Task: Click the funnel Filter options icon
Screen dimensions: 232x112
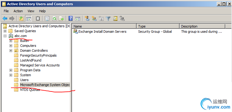Action: (x=108, y=19)
